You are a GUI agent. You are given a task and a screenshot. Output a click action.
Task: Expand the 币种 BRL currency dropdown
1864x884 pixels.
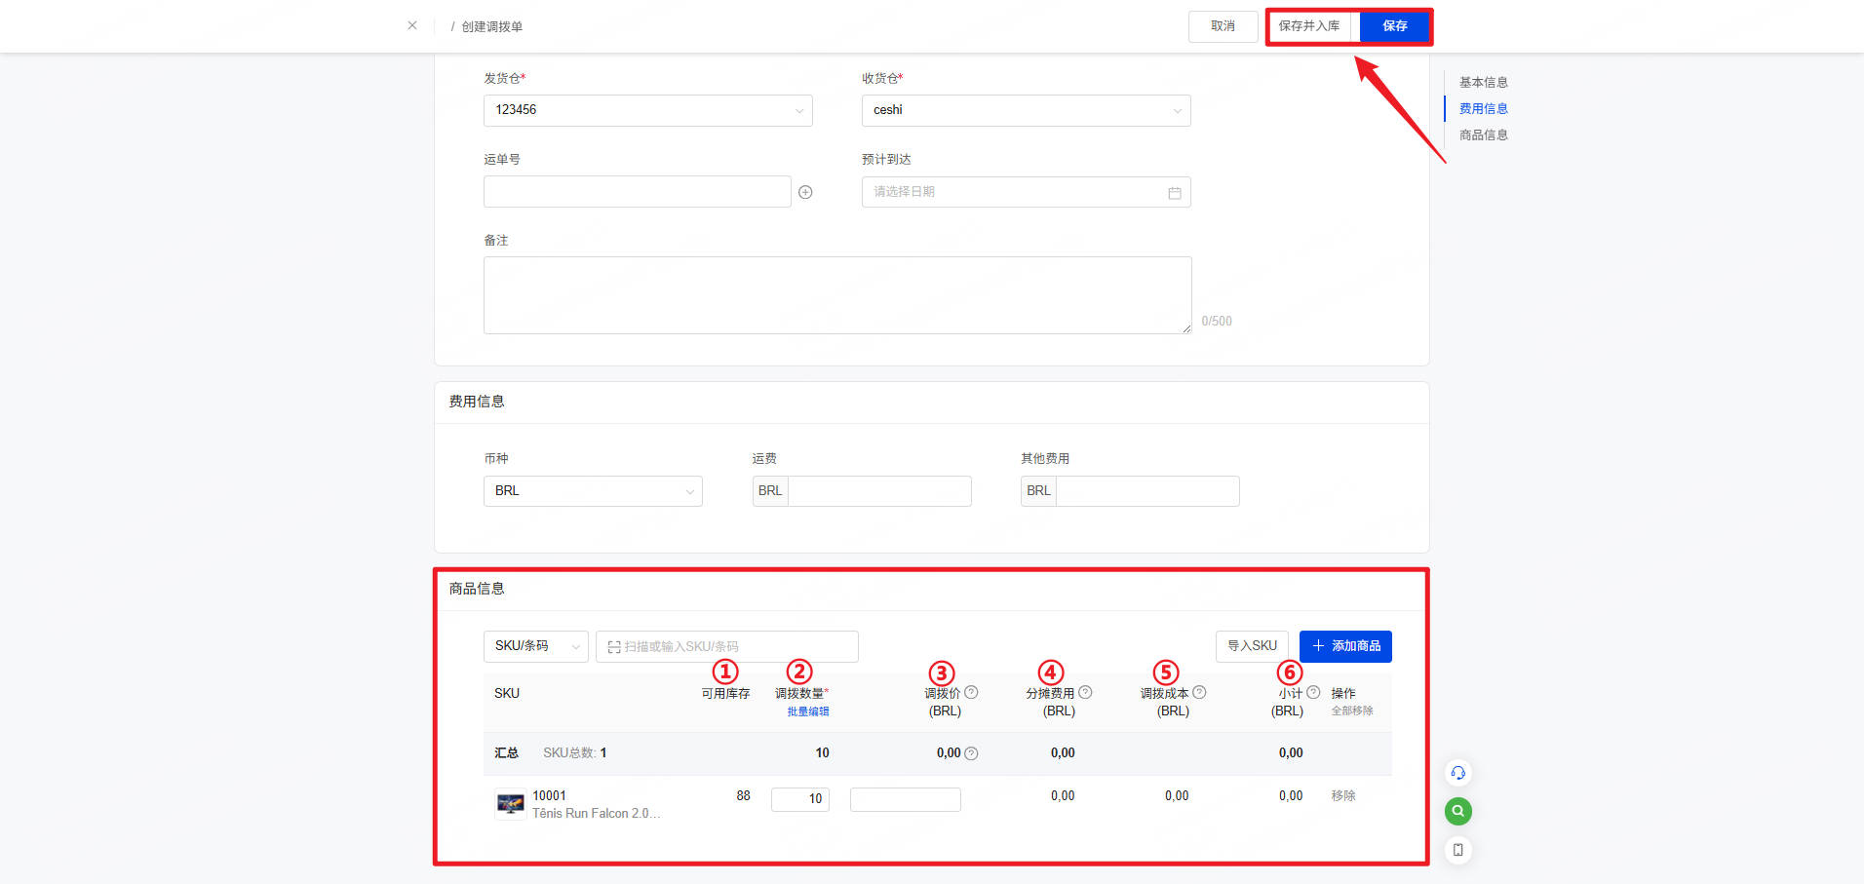pyautogui.click(x=593, y=491)
